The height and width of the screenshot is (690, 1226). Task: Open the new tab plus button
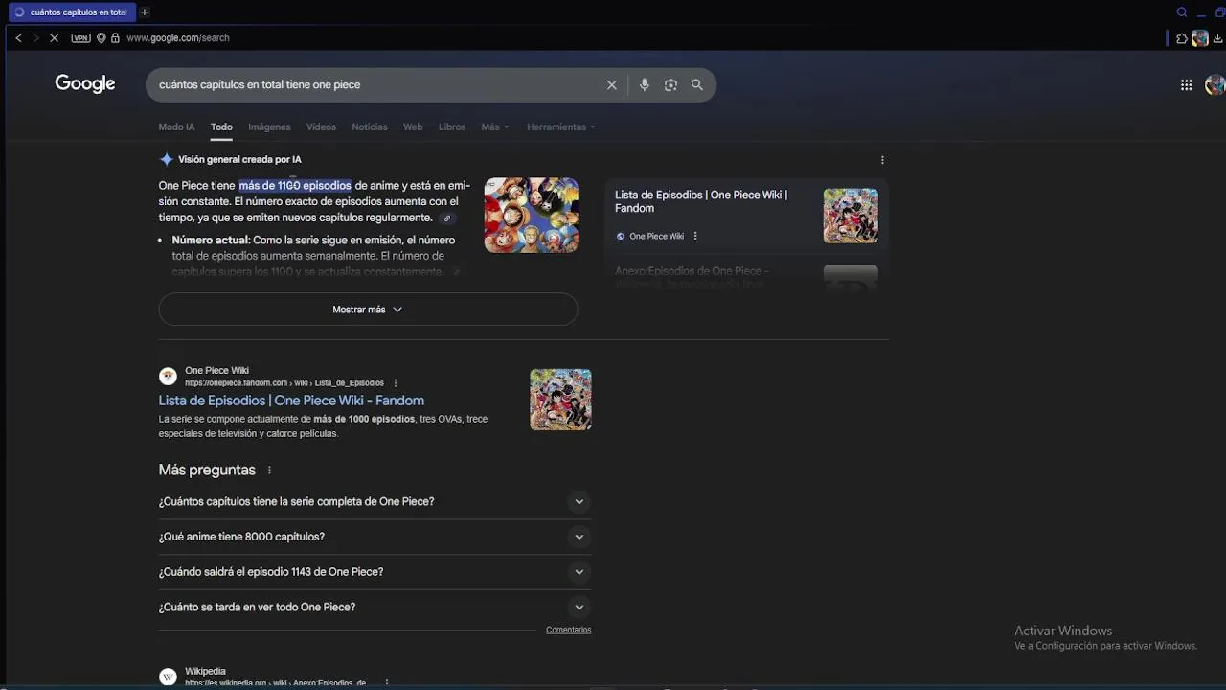(145, 12)
